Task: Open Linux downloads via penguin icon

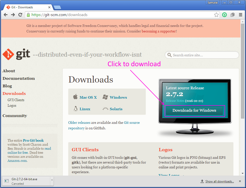Action: pyautogui.click(x=76, y=108)
